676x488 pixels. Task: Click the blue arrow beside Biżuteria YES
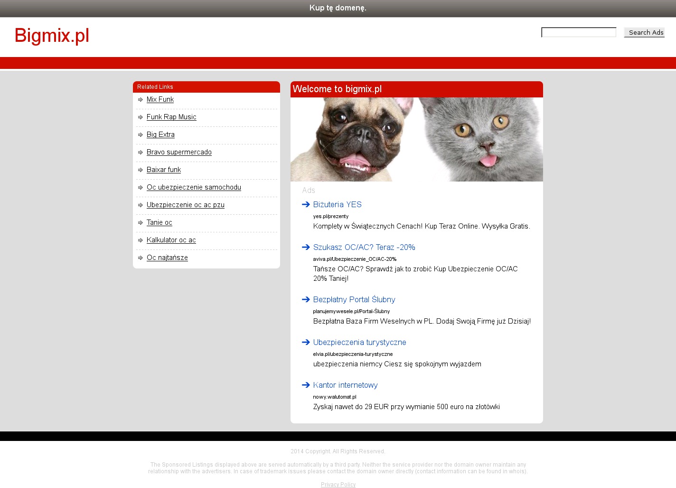point(306,205)
